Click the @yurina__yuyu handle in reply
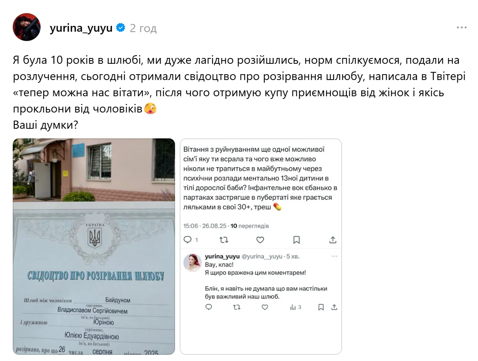Image resolution: width=478 pixels, height=361 pixels. (262, 256)
